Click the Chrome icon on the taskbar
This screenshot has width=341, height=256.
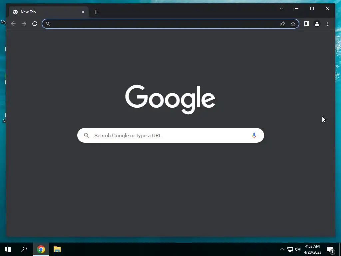tap(41, 249)
